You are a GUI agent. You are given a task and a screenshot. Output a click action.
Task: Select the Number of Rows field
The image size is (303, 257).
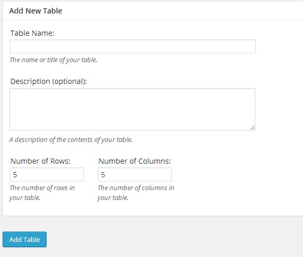[47, 175]
